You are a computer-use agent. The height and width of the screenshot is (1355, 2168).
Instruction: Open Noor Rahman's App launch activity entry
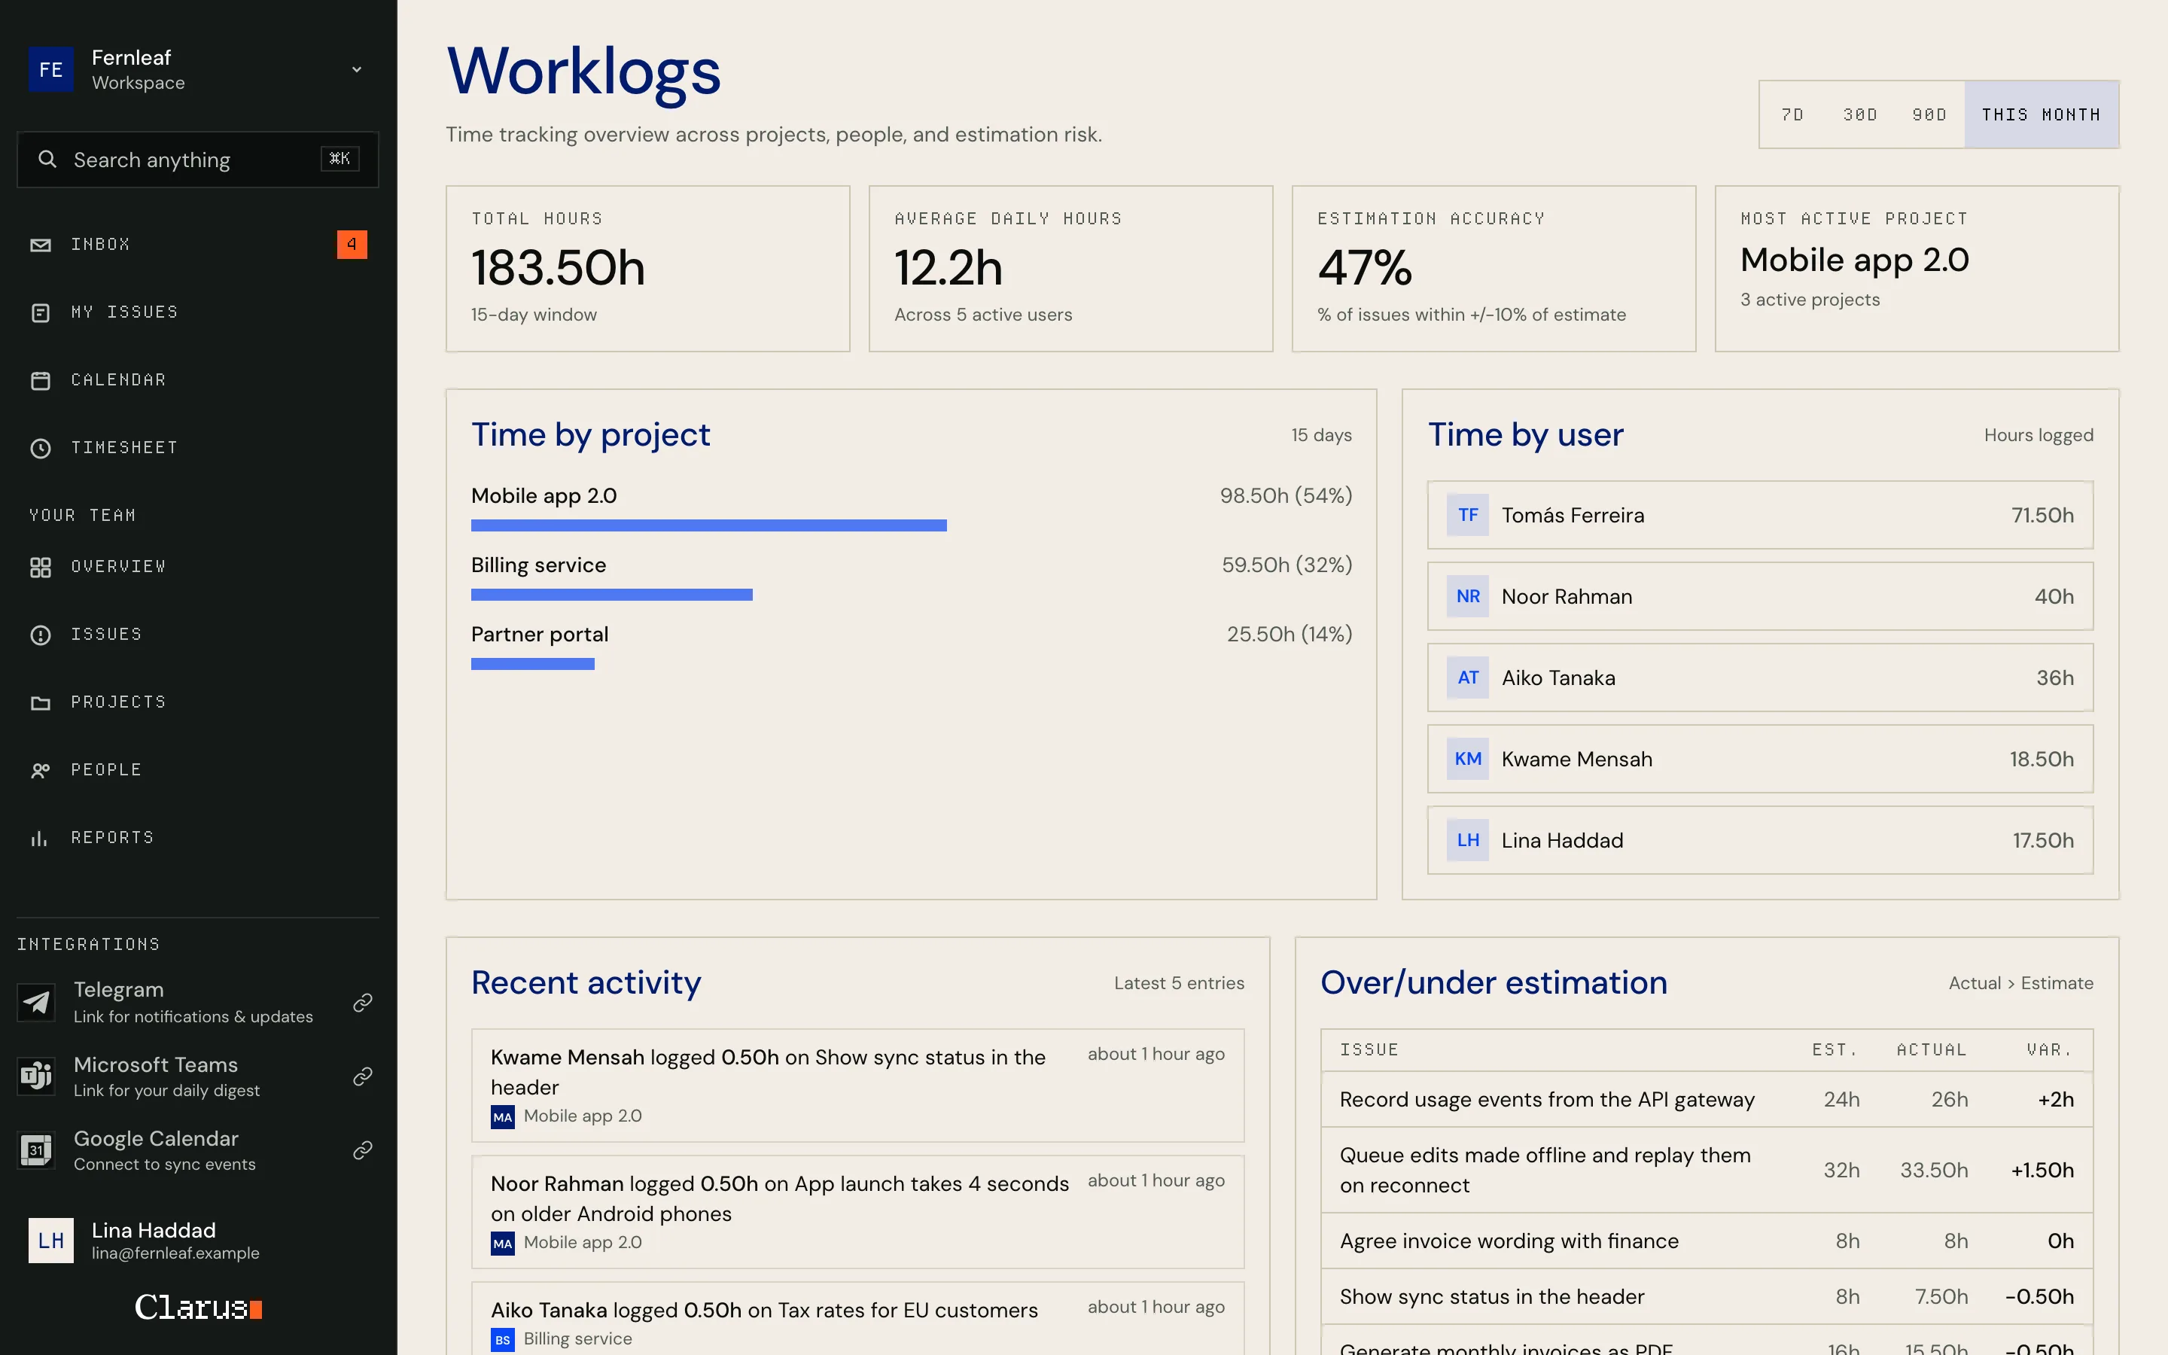pyautogui.click(x=857, y=1212)
